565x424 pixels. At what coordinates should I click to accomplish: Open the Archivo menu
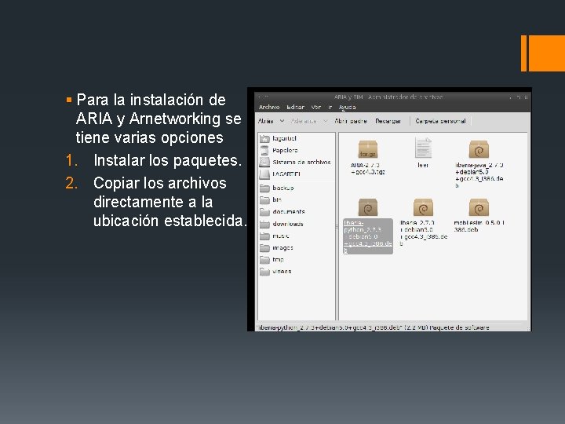269,107
